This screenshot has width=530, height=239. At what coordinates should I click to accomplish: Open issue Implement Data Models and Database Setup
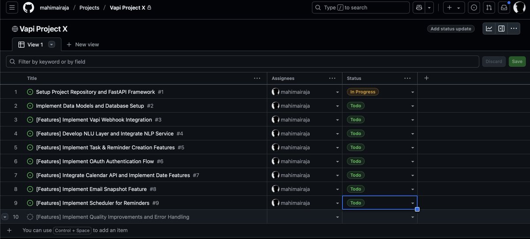coord(90,106)
